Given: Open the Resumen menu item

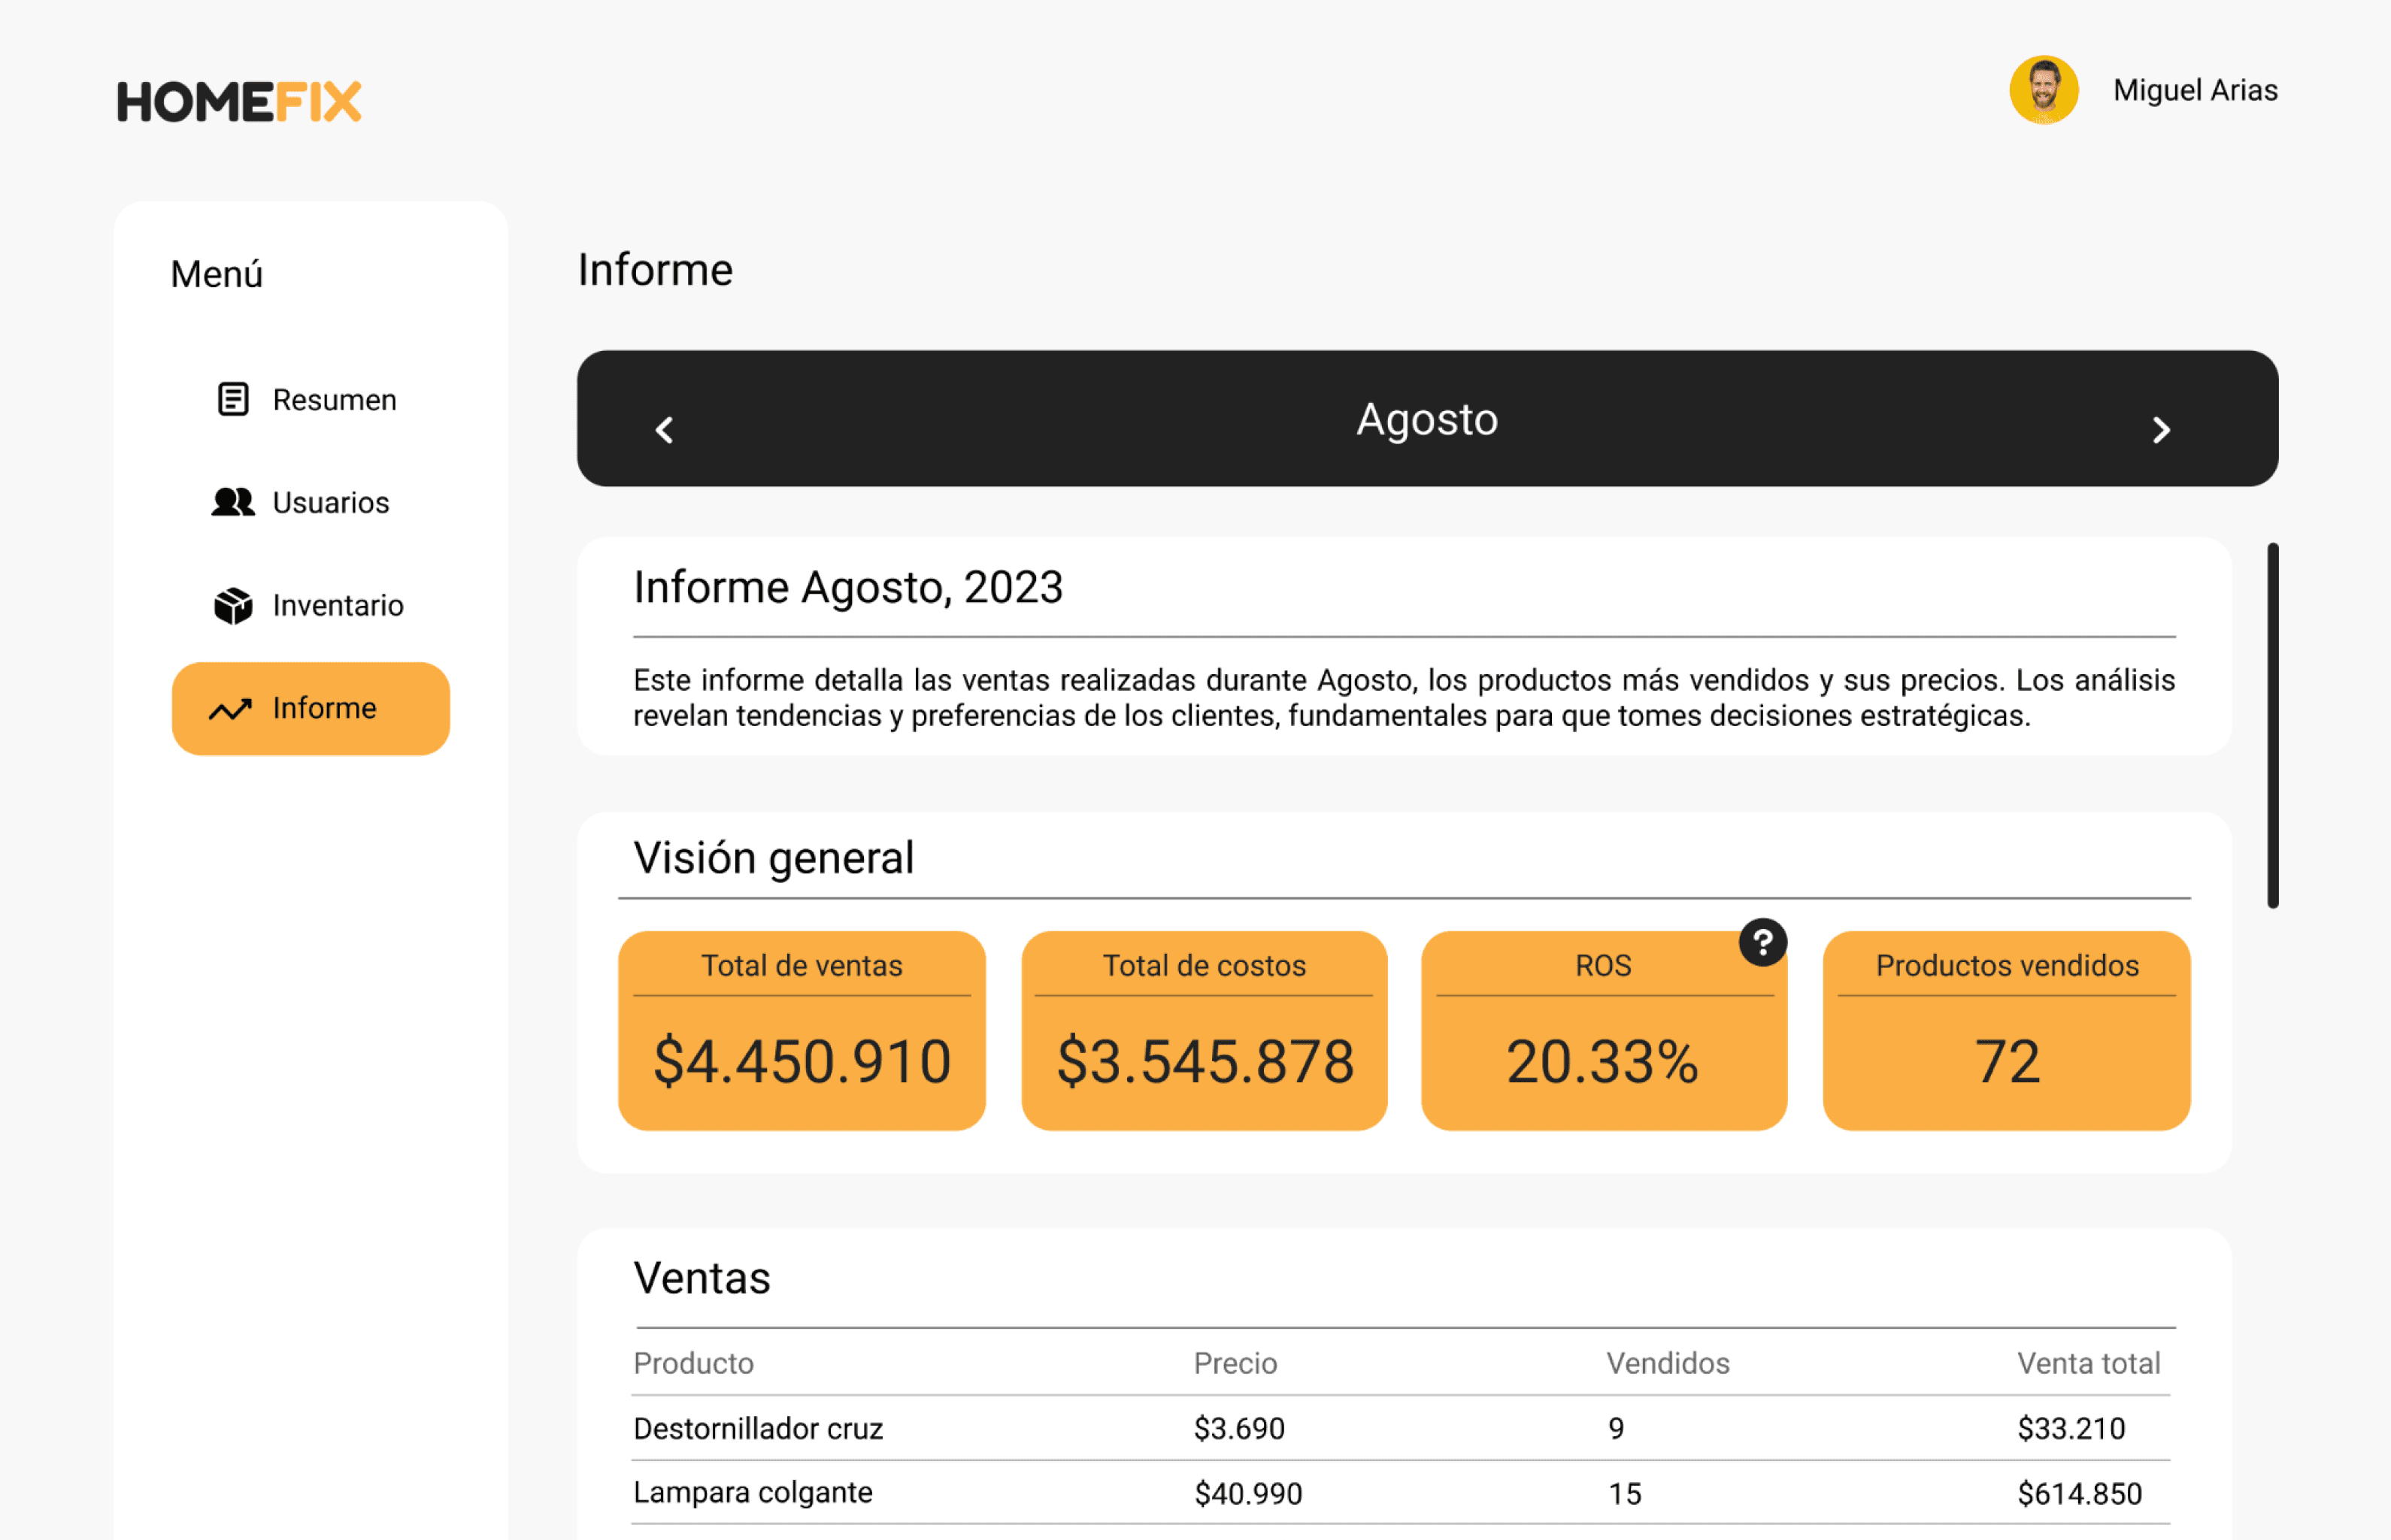Looking at the screenshot, I should point(334,400).
